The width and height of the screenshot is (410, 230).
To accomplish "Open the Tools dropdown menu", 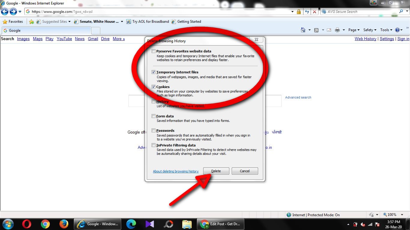I will pos(386,30).
